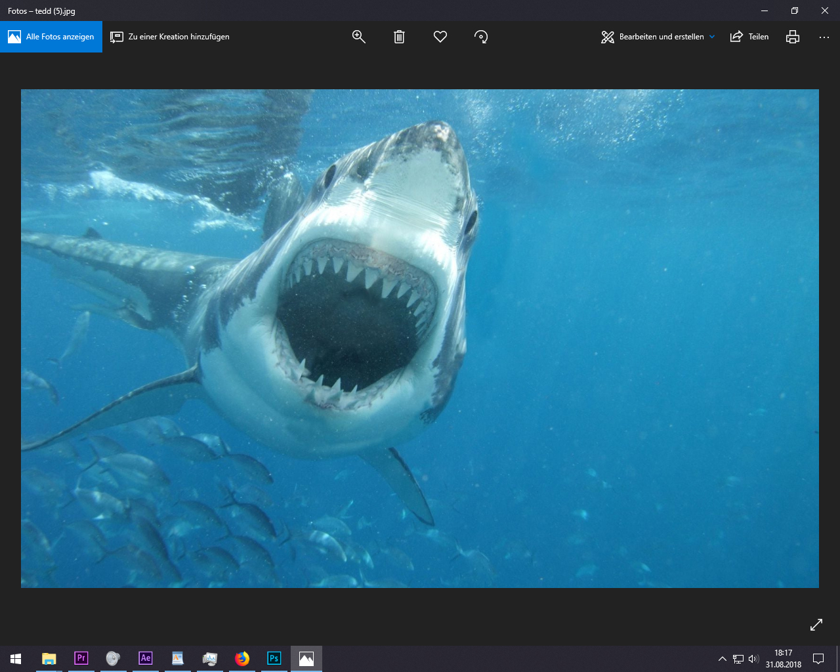The width and height of the screenshot is (840, 672).
Task: Expand hidden system tray icons chevron
Action: 723,659
